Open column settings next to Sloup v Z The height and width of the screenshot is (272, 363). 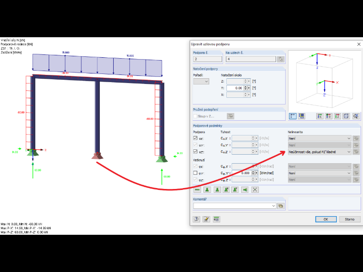point(230,116)
